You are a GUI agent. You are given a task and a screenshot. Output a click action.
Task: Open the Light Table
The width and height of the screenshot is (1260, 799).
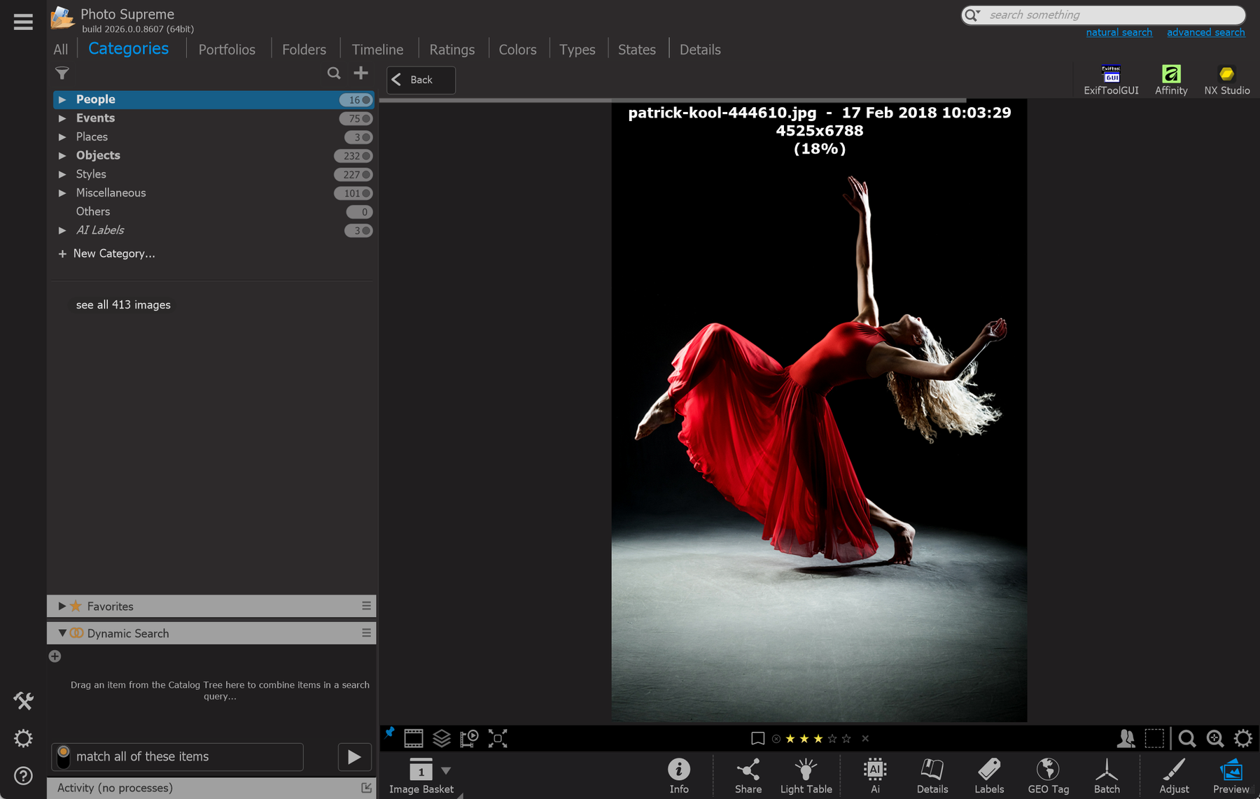[806, 776]
